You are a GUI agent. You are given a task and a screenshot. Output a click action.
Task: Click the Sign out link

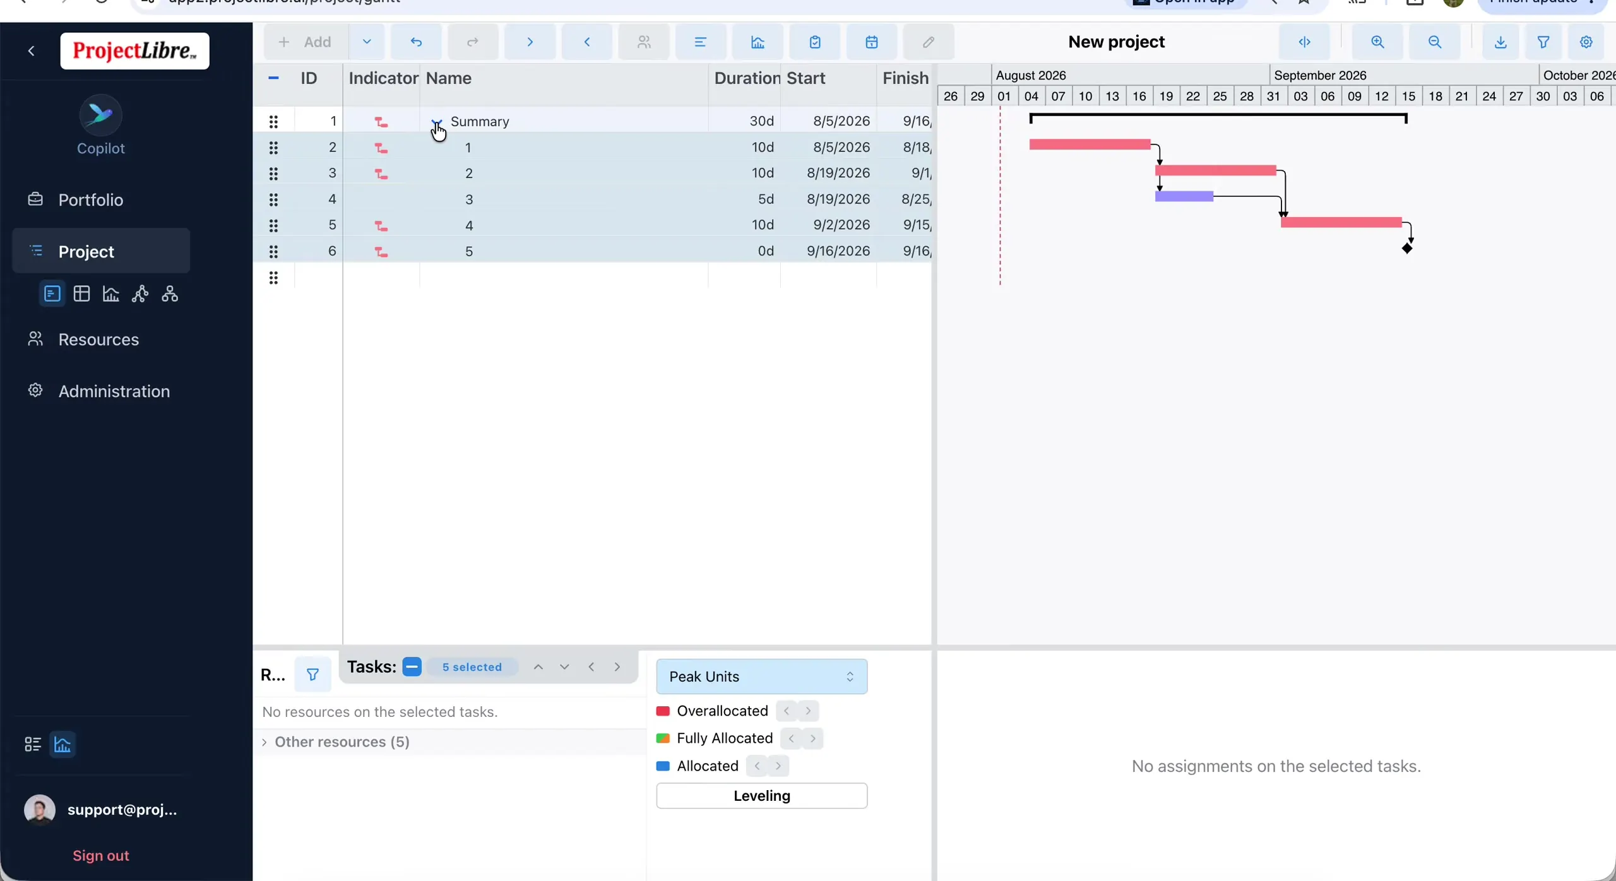point(101,856)
